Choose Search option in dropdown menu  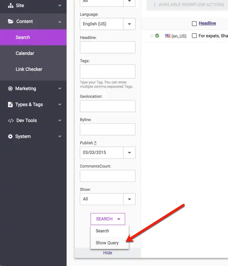(x=103, y=231)
